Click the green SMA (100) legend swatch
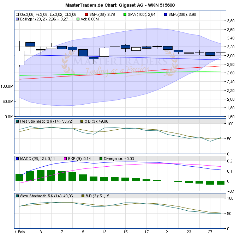 [125, 14]
